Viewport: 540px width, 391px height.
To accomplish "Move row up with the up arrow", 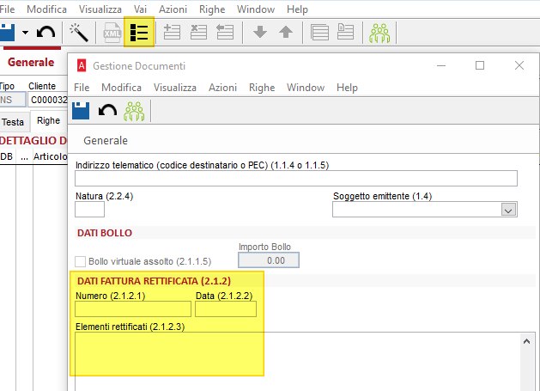I will point(286,32).
